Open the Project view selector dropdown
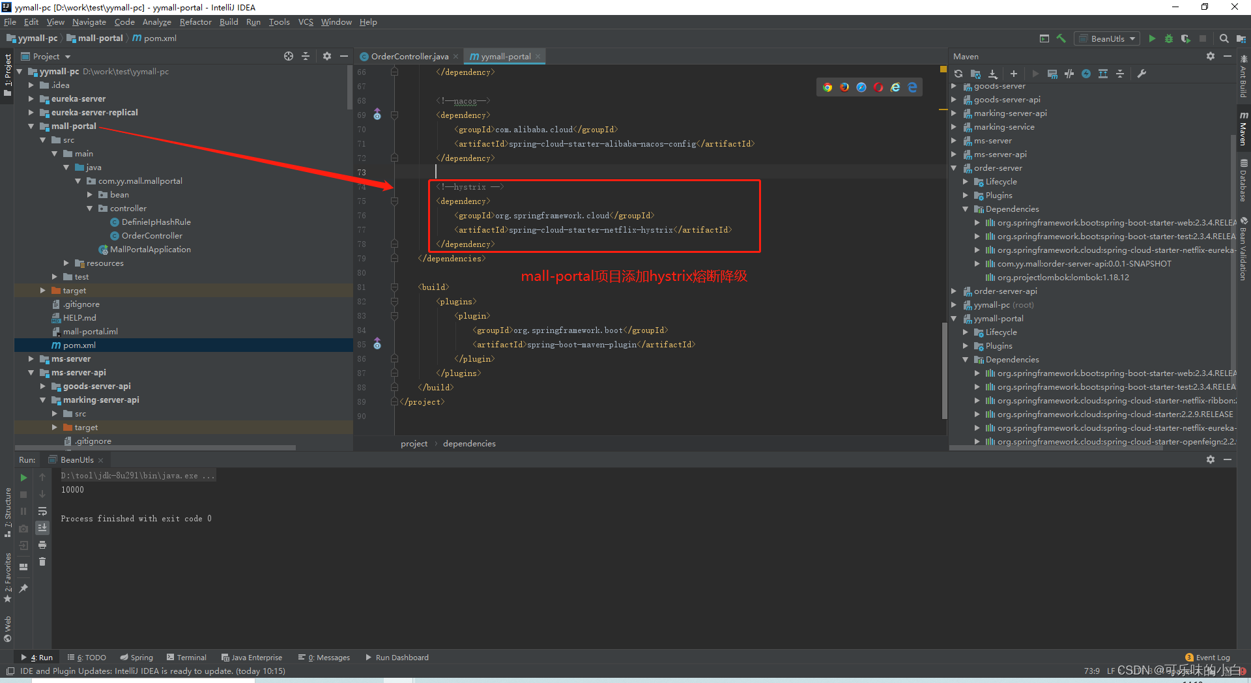1251x683 pixels. tap(46, 57)
